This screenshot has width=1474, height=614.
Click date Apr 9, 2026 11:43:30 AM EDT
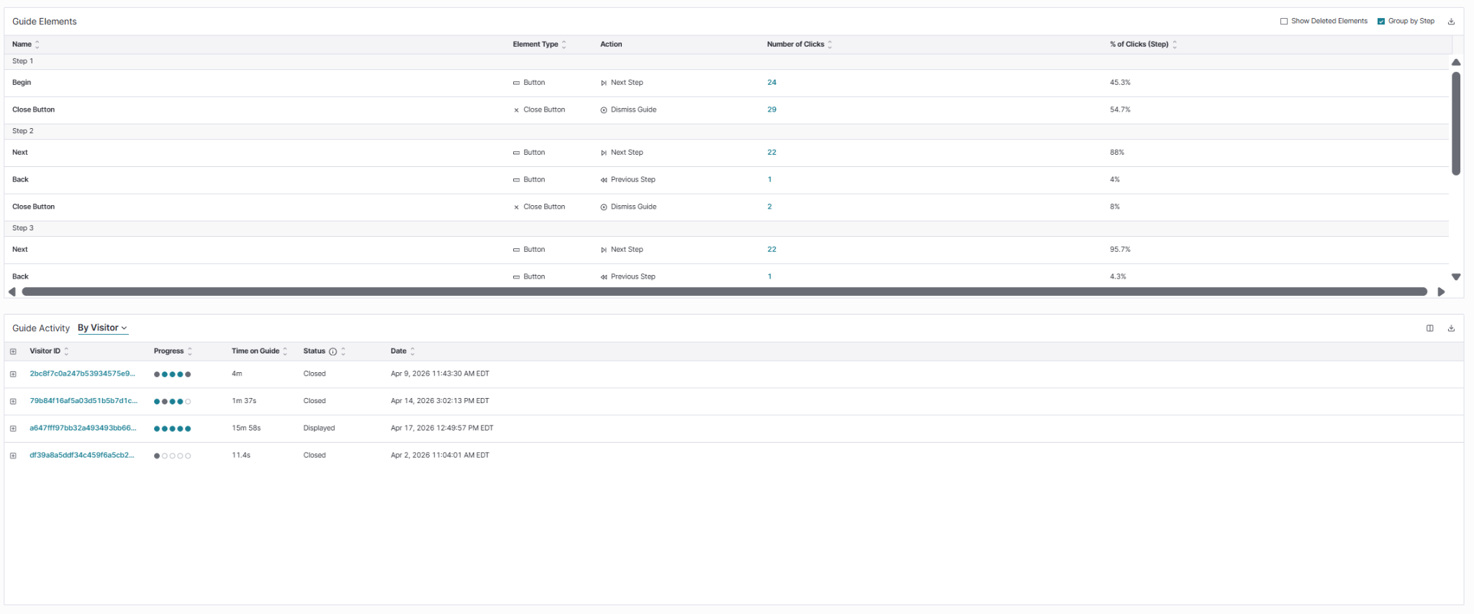[x=440, y=374]
